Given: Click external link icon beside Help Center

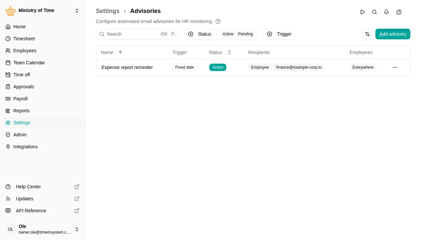Looking at the screenshot, I should 77,187.
